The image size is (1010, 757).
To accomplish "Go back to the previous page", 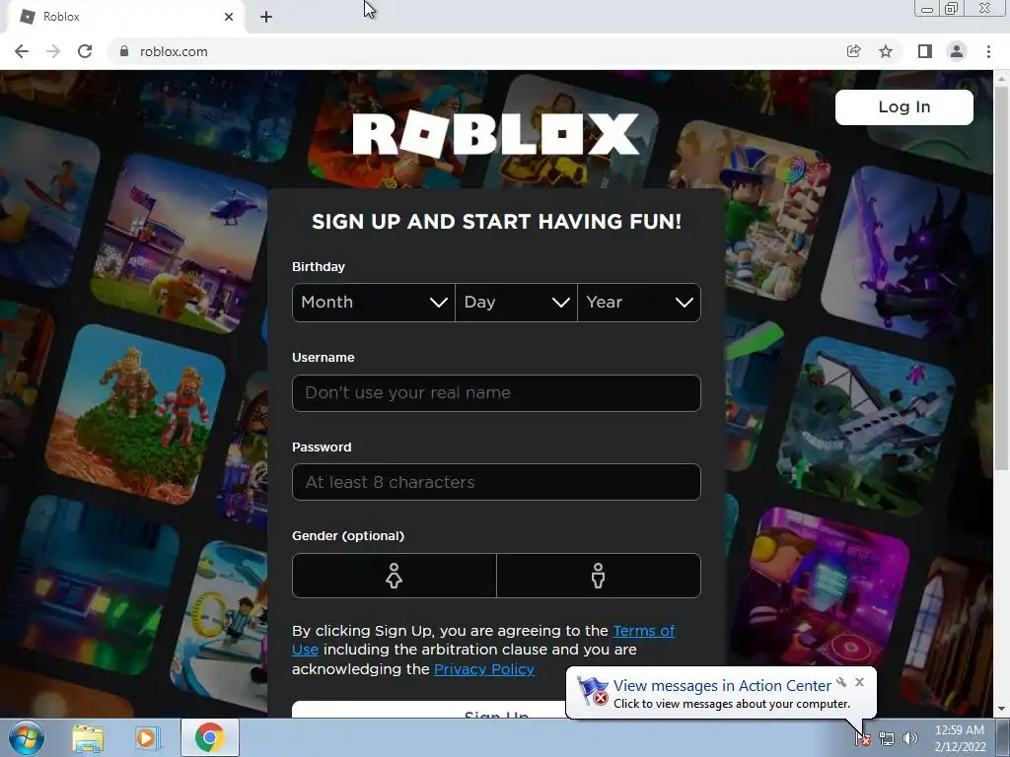I will click(x=22, y=51).
